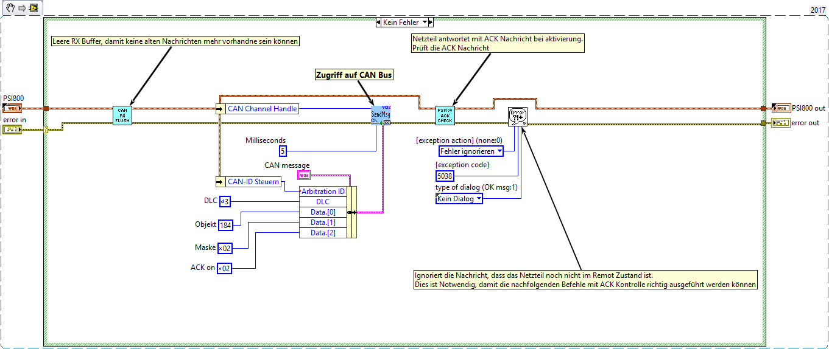Screen dimensions: 829x349
Task: Open the Fehler ignorieren dropdown
Action: (x=472, y=151)
